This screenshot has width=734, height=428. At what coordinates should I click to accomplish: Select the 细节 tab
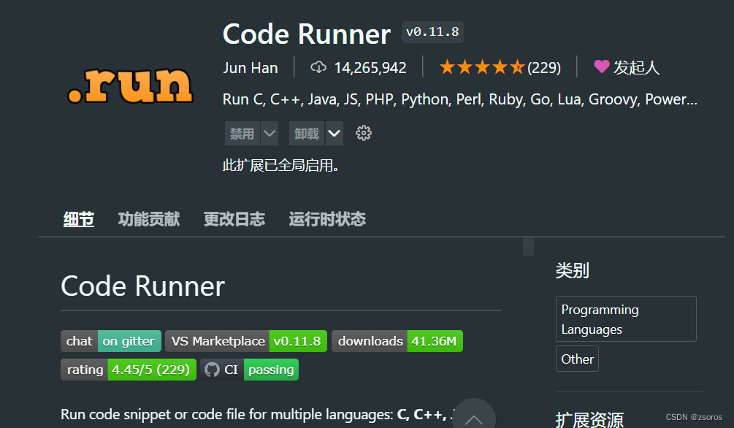[79, 219]
